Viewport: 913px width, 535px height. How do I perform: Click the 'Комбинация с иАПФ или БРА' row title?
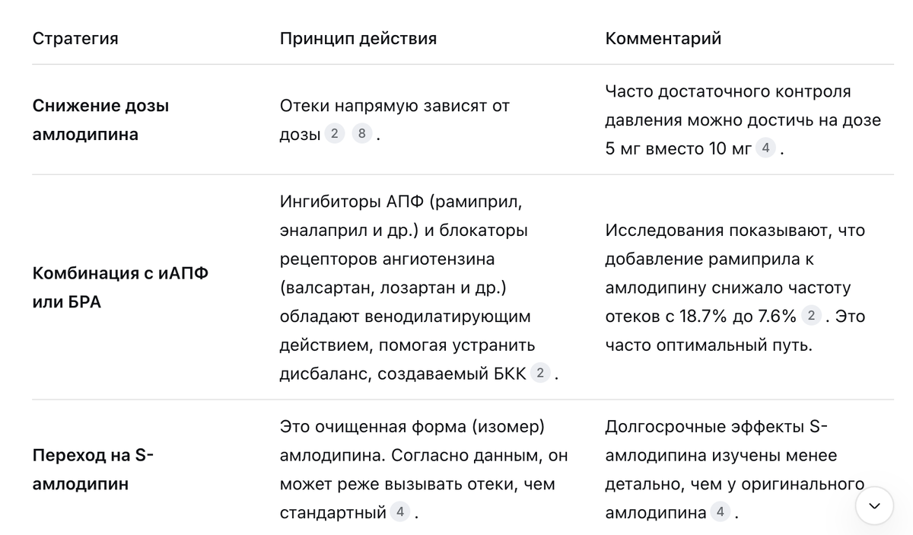coord(120,288)
